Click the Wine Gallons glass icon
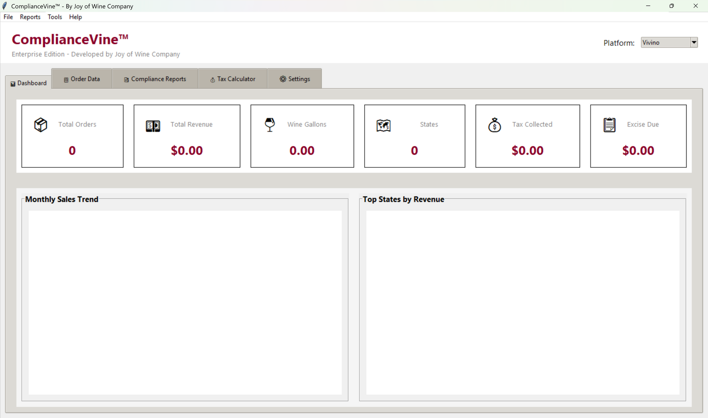 click(x=270, y=125)
